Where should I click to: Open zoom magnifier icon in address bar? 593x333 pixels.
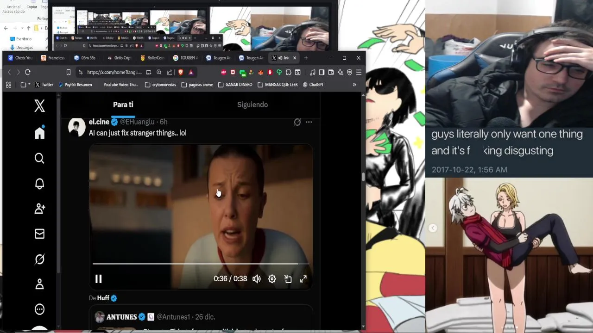[x=159, y=72]
